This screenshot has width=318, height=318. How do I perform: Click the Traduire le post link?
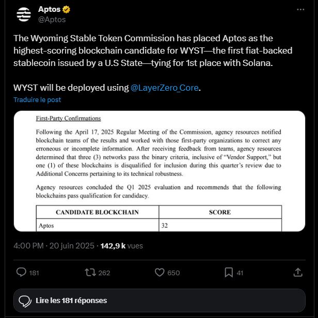(x=37, y=99)
